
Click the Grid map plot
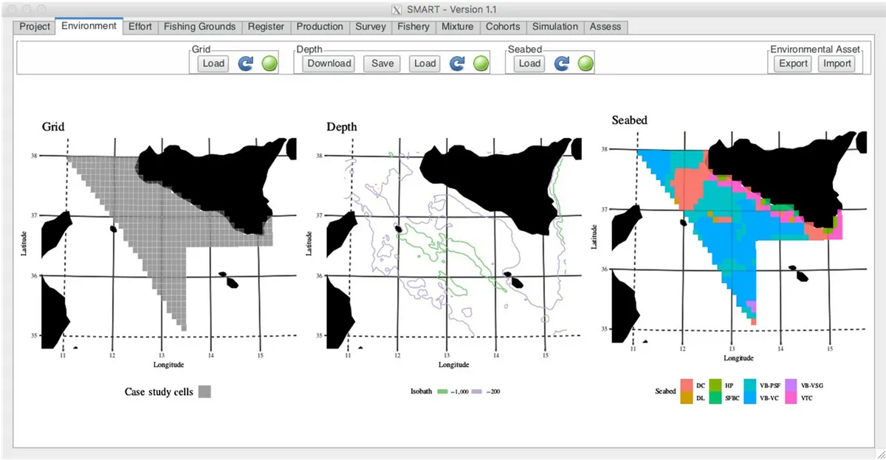tap(168, 242)
